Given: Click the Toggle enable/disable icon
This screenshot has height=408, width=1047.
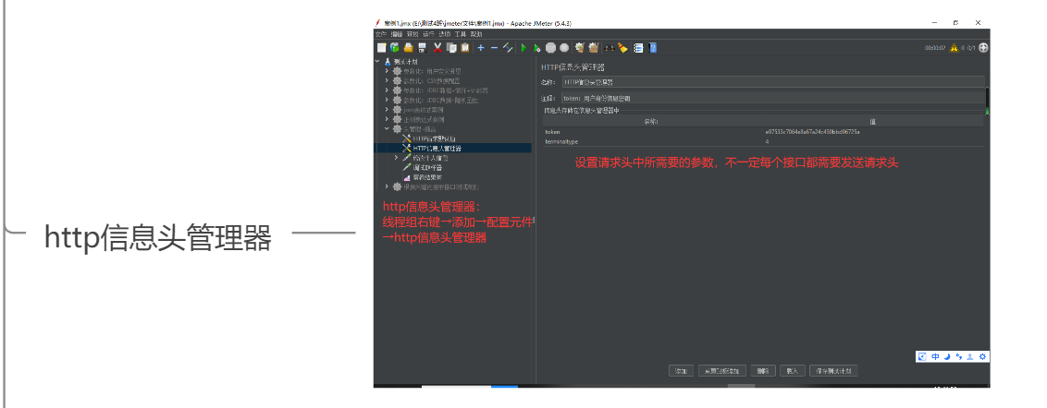Looking at the screenshot, I should pos(508,48).
